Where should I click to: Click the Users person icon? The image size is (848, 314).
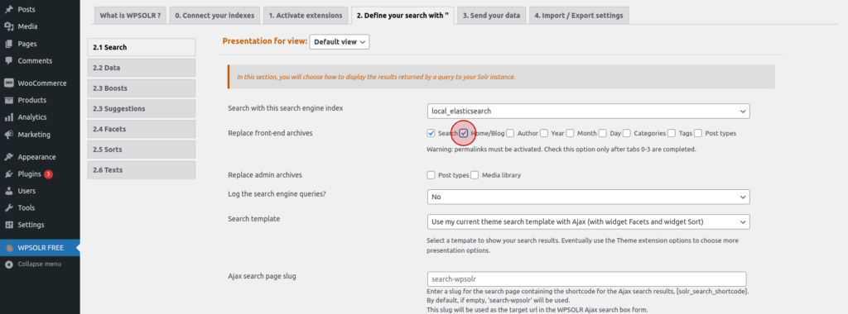tap(8, 191)
